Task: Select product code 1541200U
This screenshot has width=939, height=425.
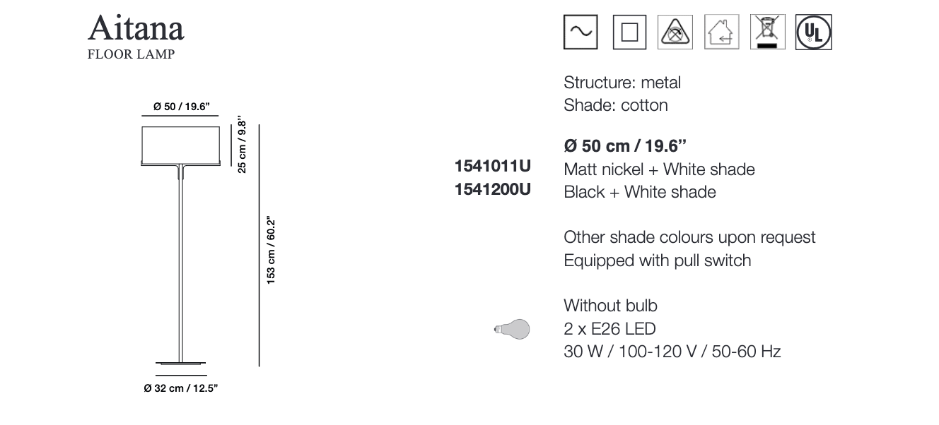Action: [492, 189]
